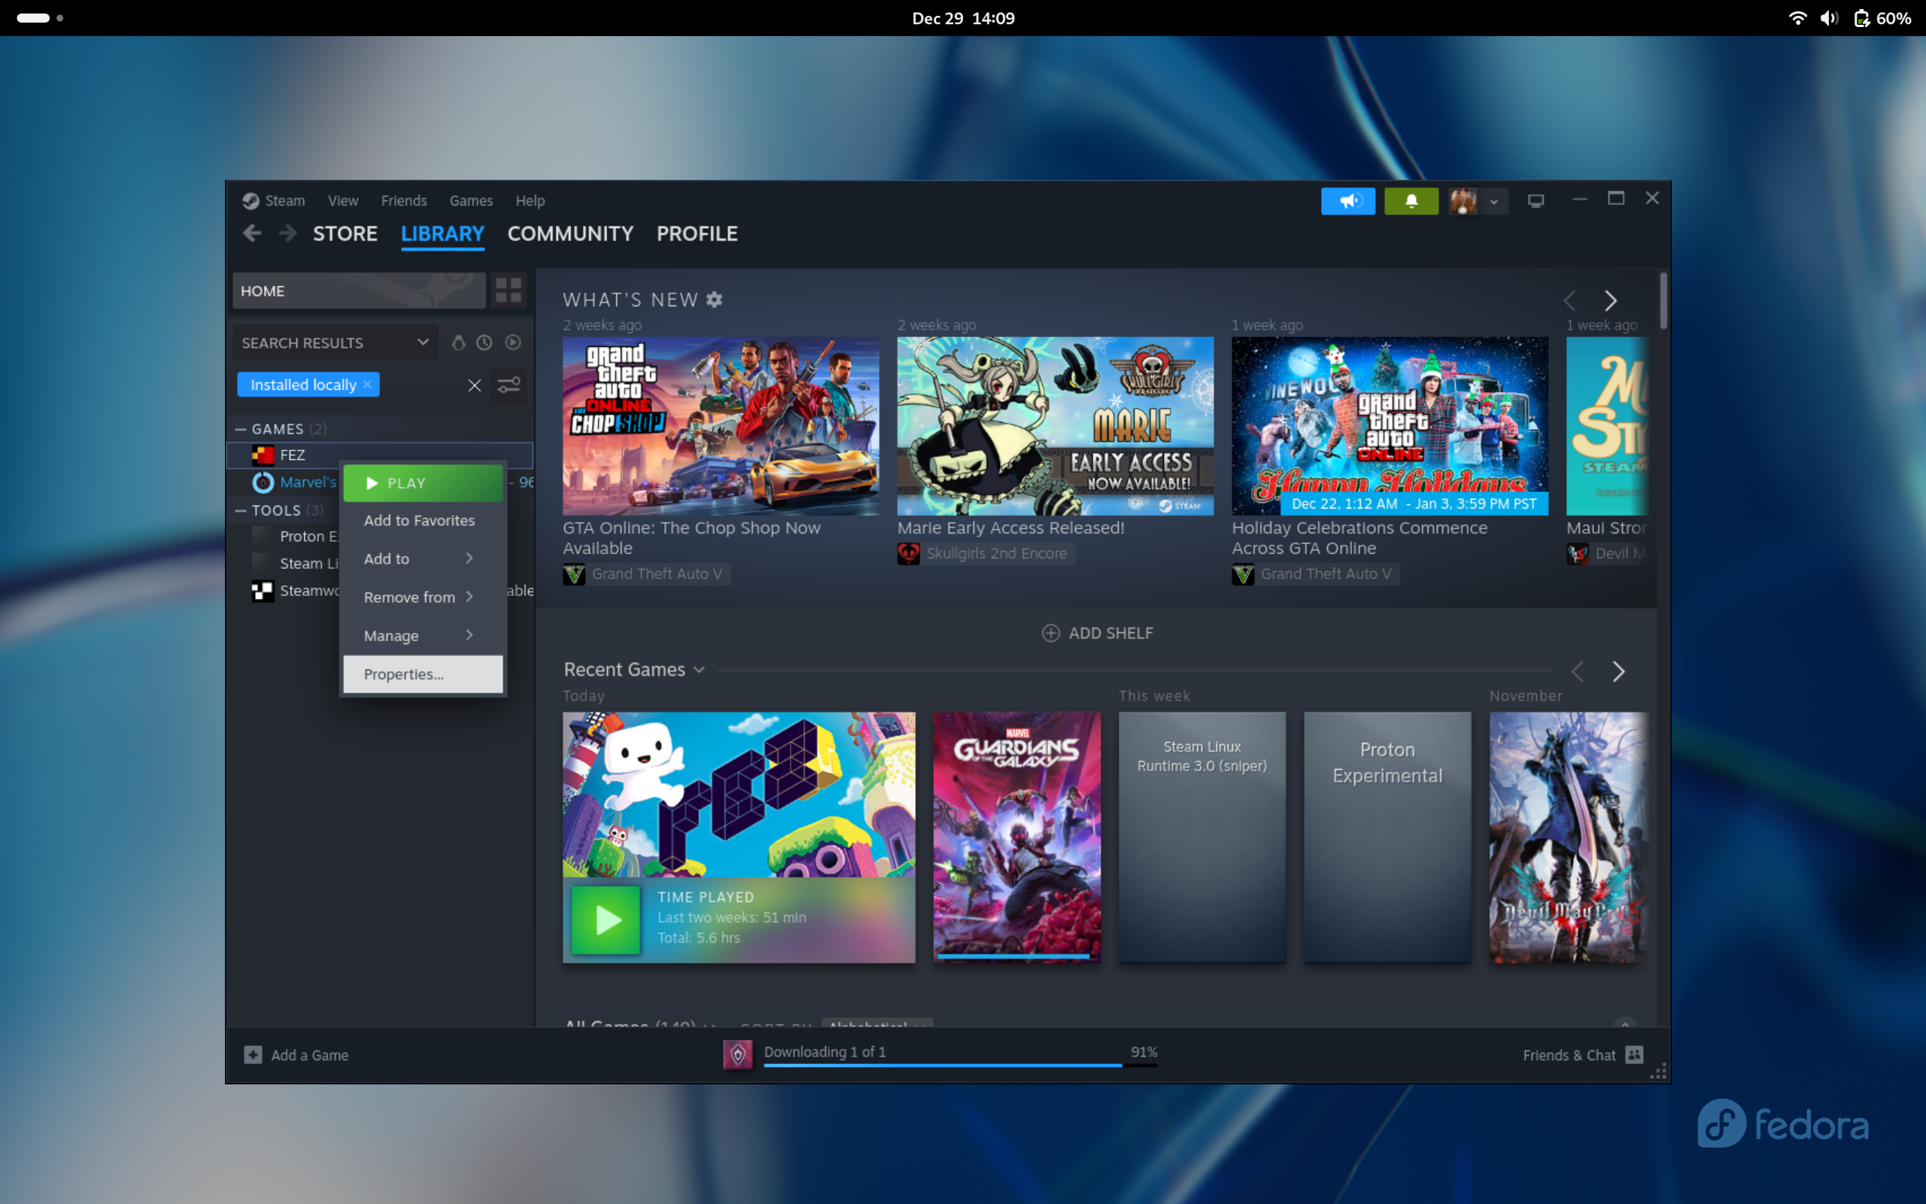
Task: Switch to library grid collections view
Action: (x=508, y=290)
